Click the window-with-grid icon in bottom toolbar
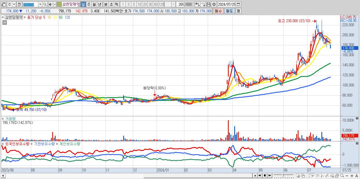The image size is (360, 179). [x=298, y=176]
